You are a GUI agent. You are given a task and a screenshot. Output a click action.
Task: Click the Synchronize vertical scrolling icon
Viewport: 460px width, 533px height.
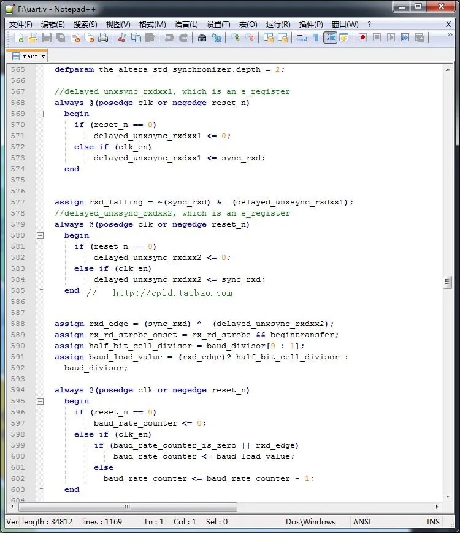tap(268, 37)
